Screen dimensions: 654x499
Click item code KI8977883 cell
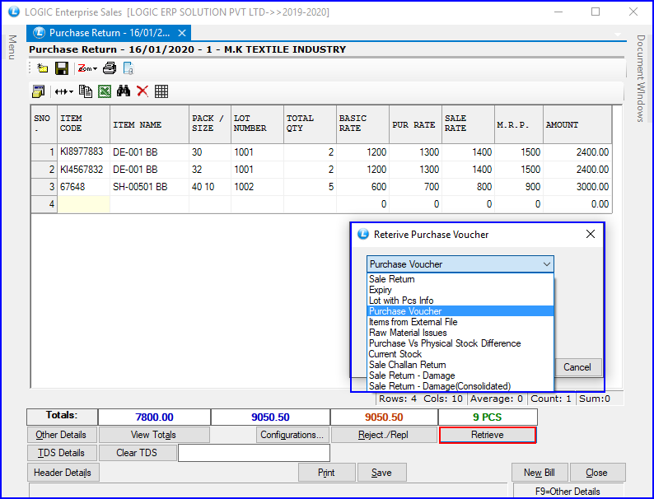(x=83, y=152)
